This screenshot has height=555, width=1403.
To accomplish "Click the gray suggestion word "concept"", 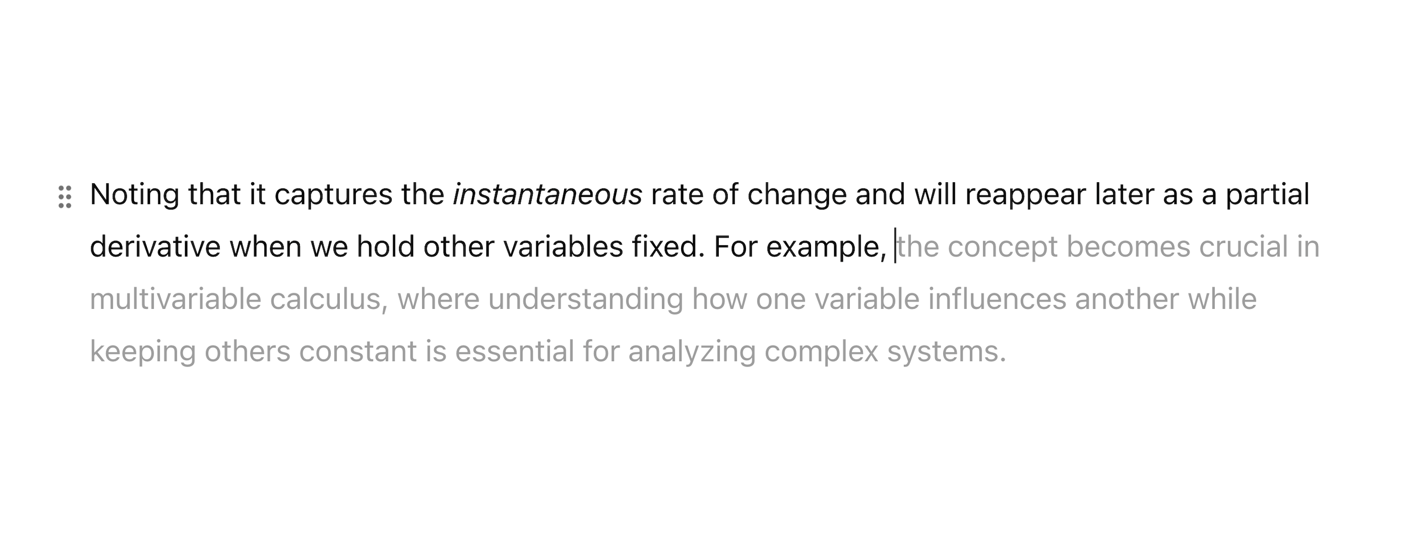I will (x=1002, y=247).
